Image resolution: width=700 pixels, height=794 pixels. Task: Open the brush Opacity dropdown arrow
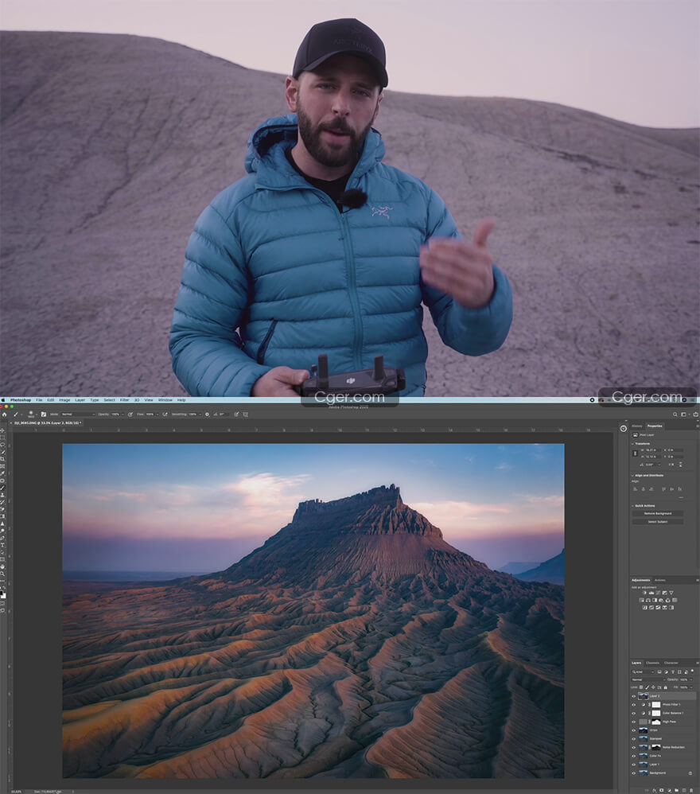click(122, 415)
